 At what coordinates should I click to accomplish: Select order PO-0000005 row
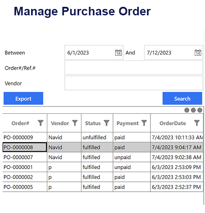(103, 187)
